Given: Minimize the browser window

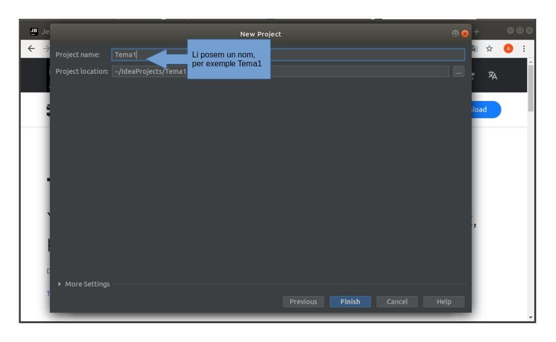Looking at the screenshot, I should coord(510,31).
